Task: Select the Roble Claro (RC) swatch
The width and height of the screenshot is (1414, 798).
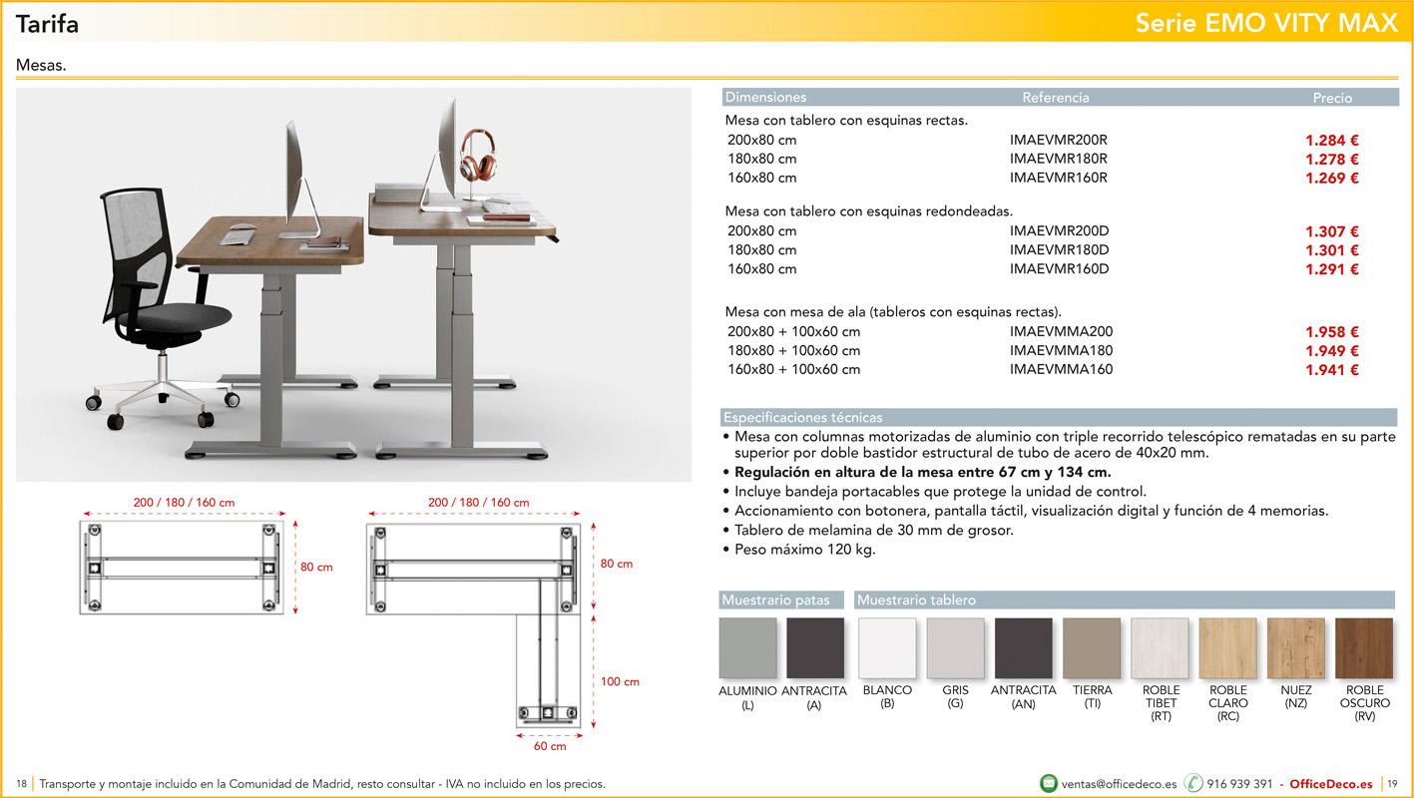Action: pos(1227,648)
